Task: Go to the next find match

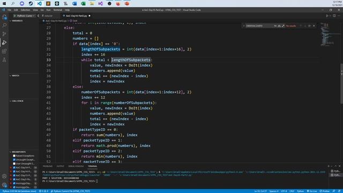Action: pos(305,26)
